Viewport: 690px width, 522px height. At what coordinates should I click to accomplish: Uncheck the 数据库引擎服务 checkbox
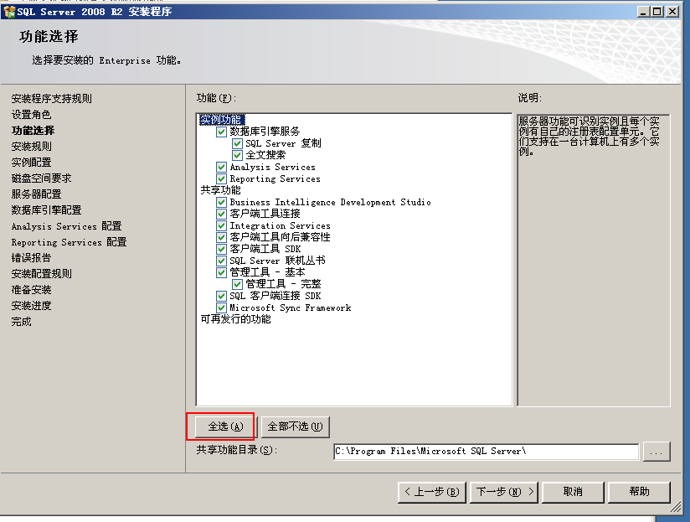click(x=221, y=132)
